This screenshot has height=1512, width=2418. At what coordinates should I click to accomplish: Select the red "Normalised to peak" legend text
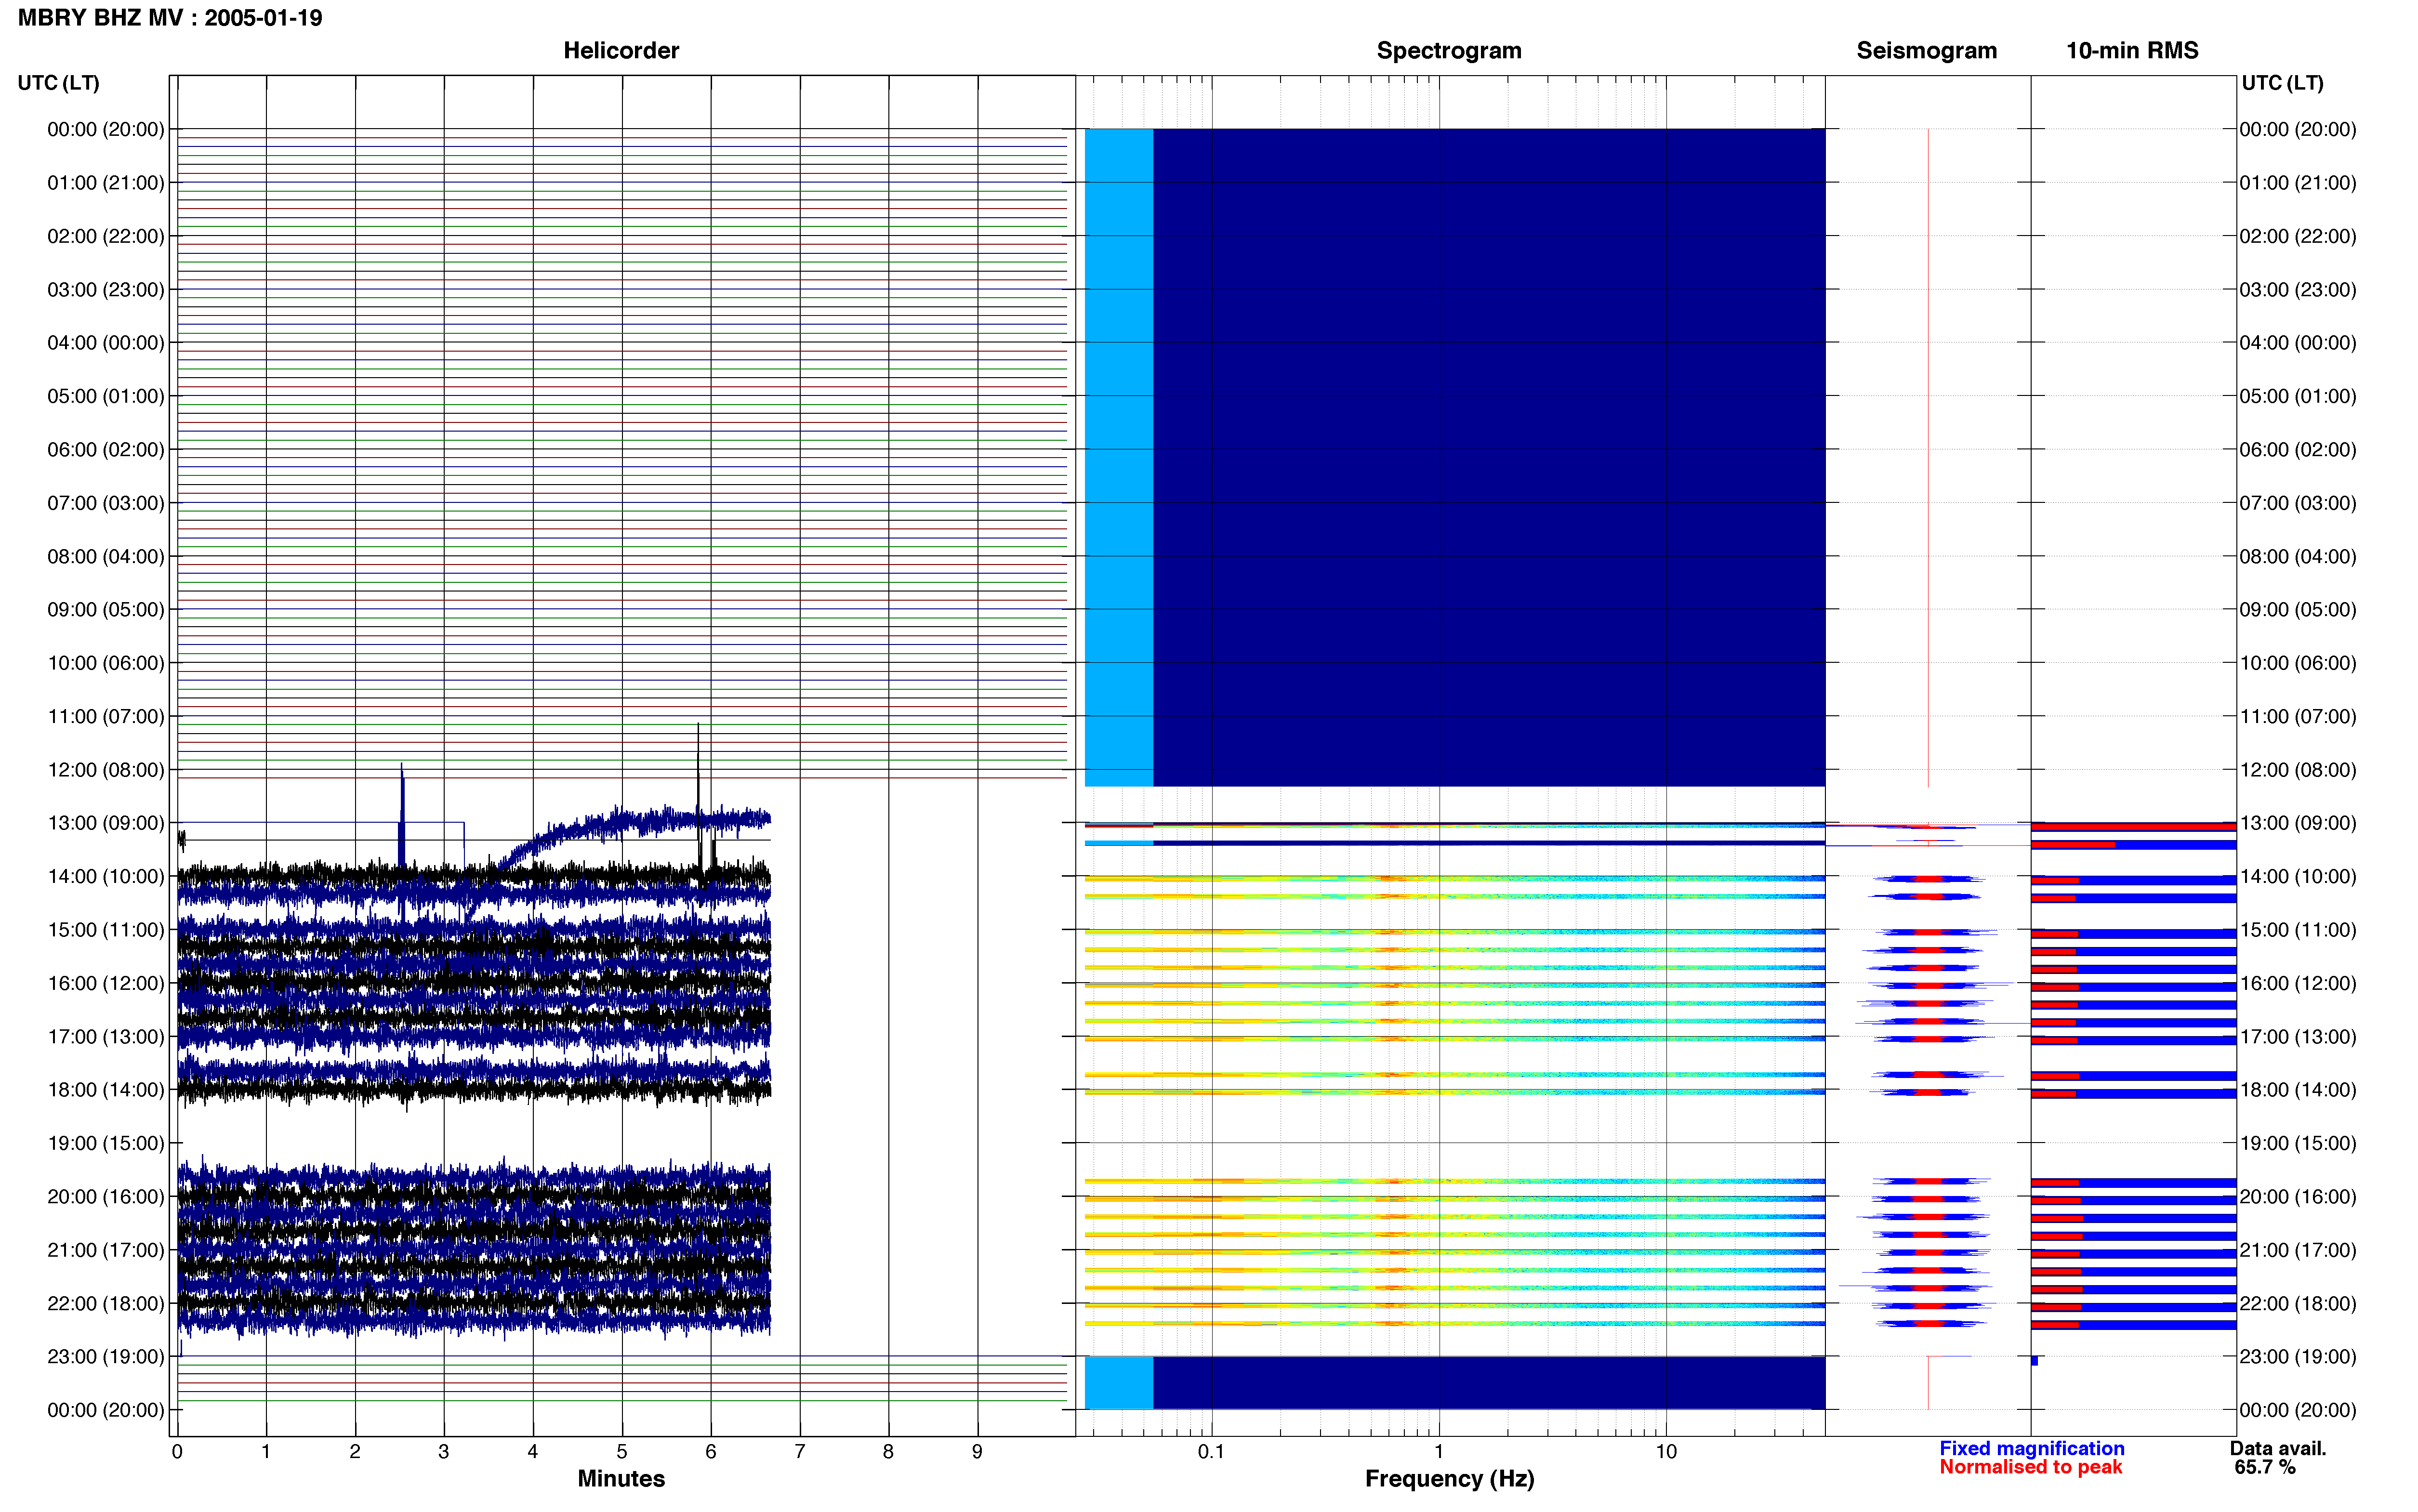[x=2030, y=1467]
